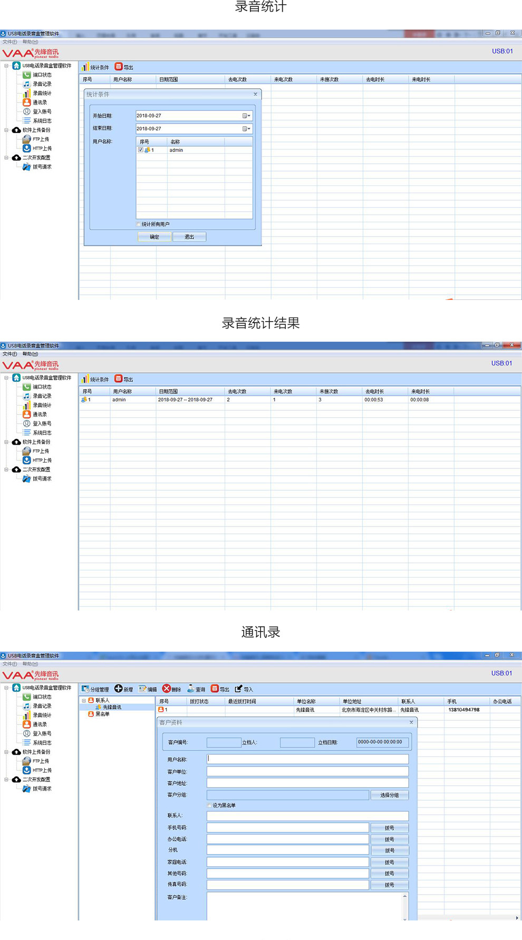Click the 客户备注 text area scrollbar
The image size is (522, 940).
click(405, 907)
